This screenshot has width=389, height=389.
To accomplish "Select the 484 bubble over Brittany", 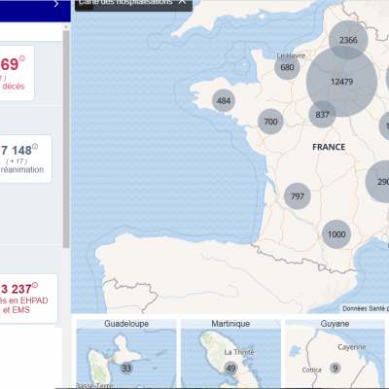I will click(224, 100).
